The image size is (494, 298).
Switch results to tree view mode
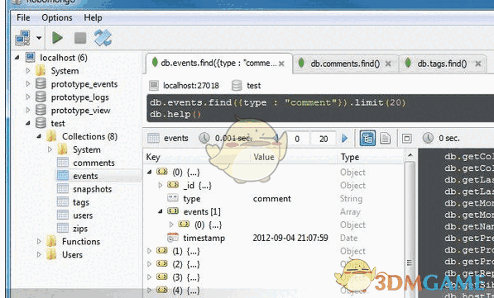[x=367, y=139]
